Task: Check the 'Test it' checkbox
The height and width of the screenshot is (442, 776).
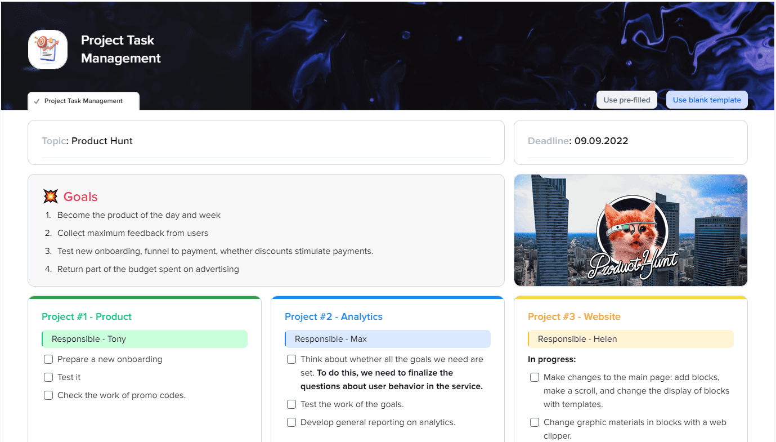Action: click(48, 377)
